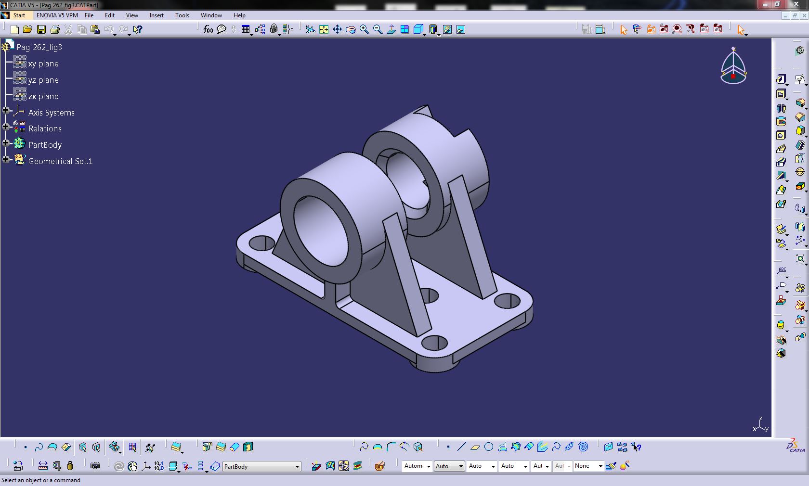Viewport: 809px width, 486px height.
Task: Click the Capture camera icon
Action: click(x=95, y=466)
